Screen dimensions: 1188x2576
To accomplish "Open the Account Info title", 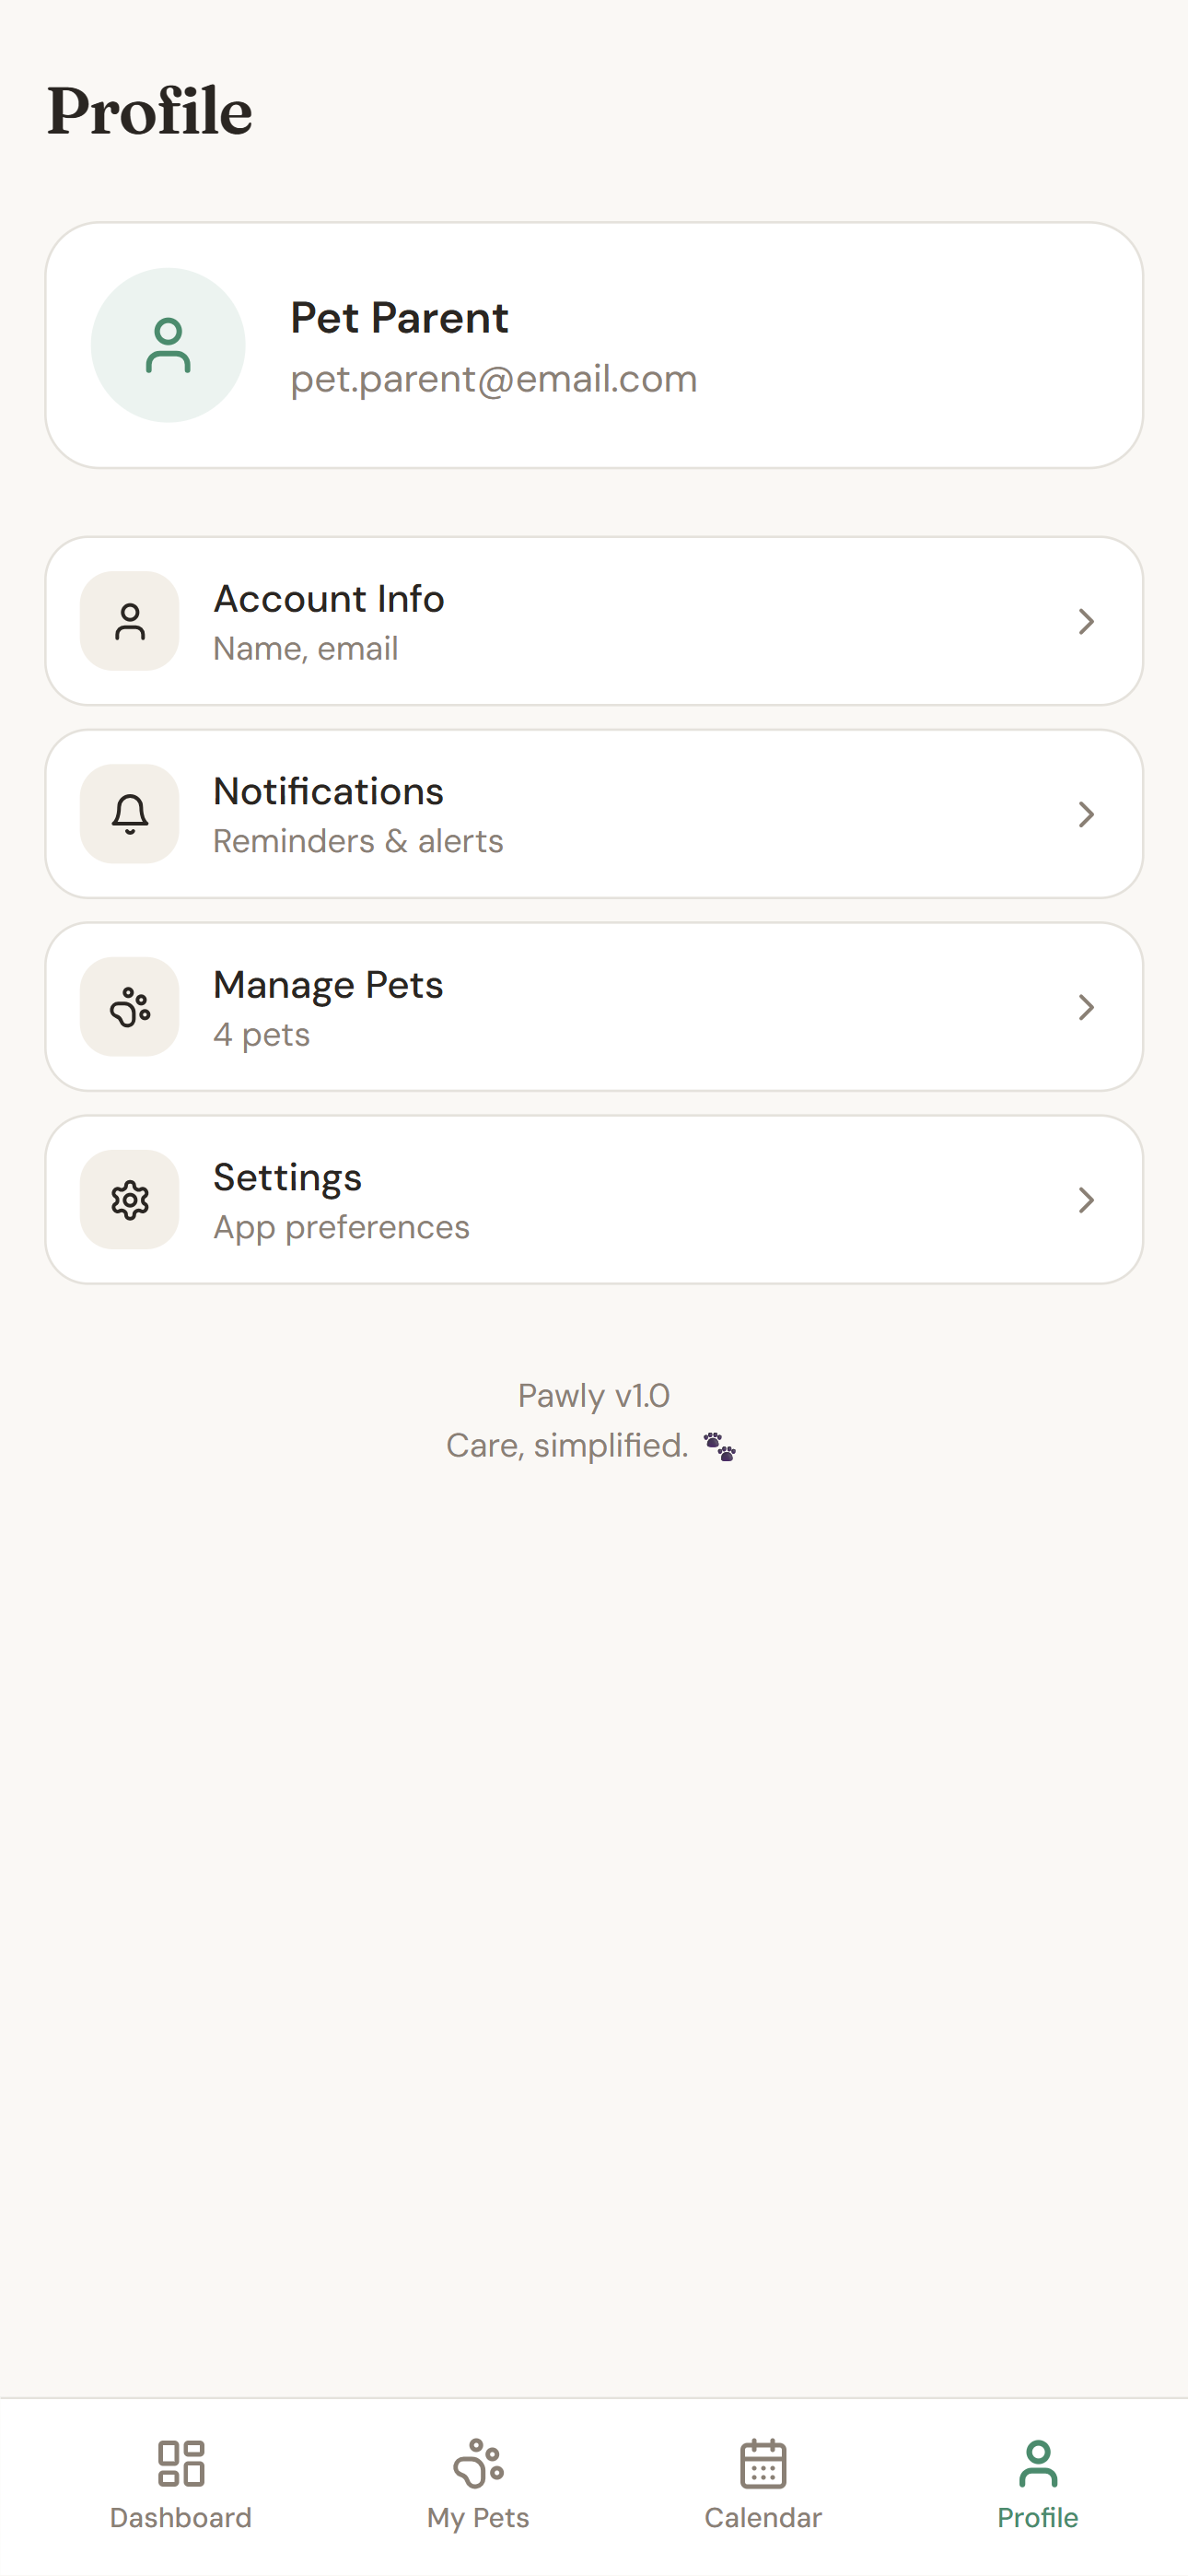I will point(329,599).
